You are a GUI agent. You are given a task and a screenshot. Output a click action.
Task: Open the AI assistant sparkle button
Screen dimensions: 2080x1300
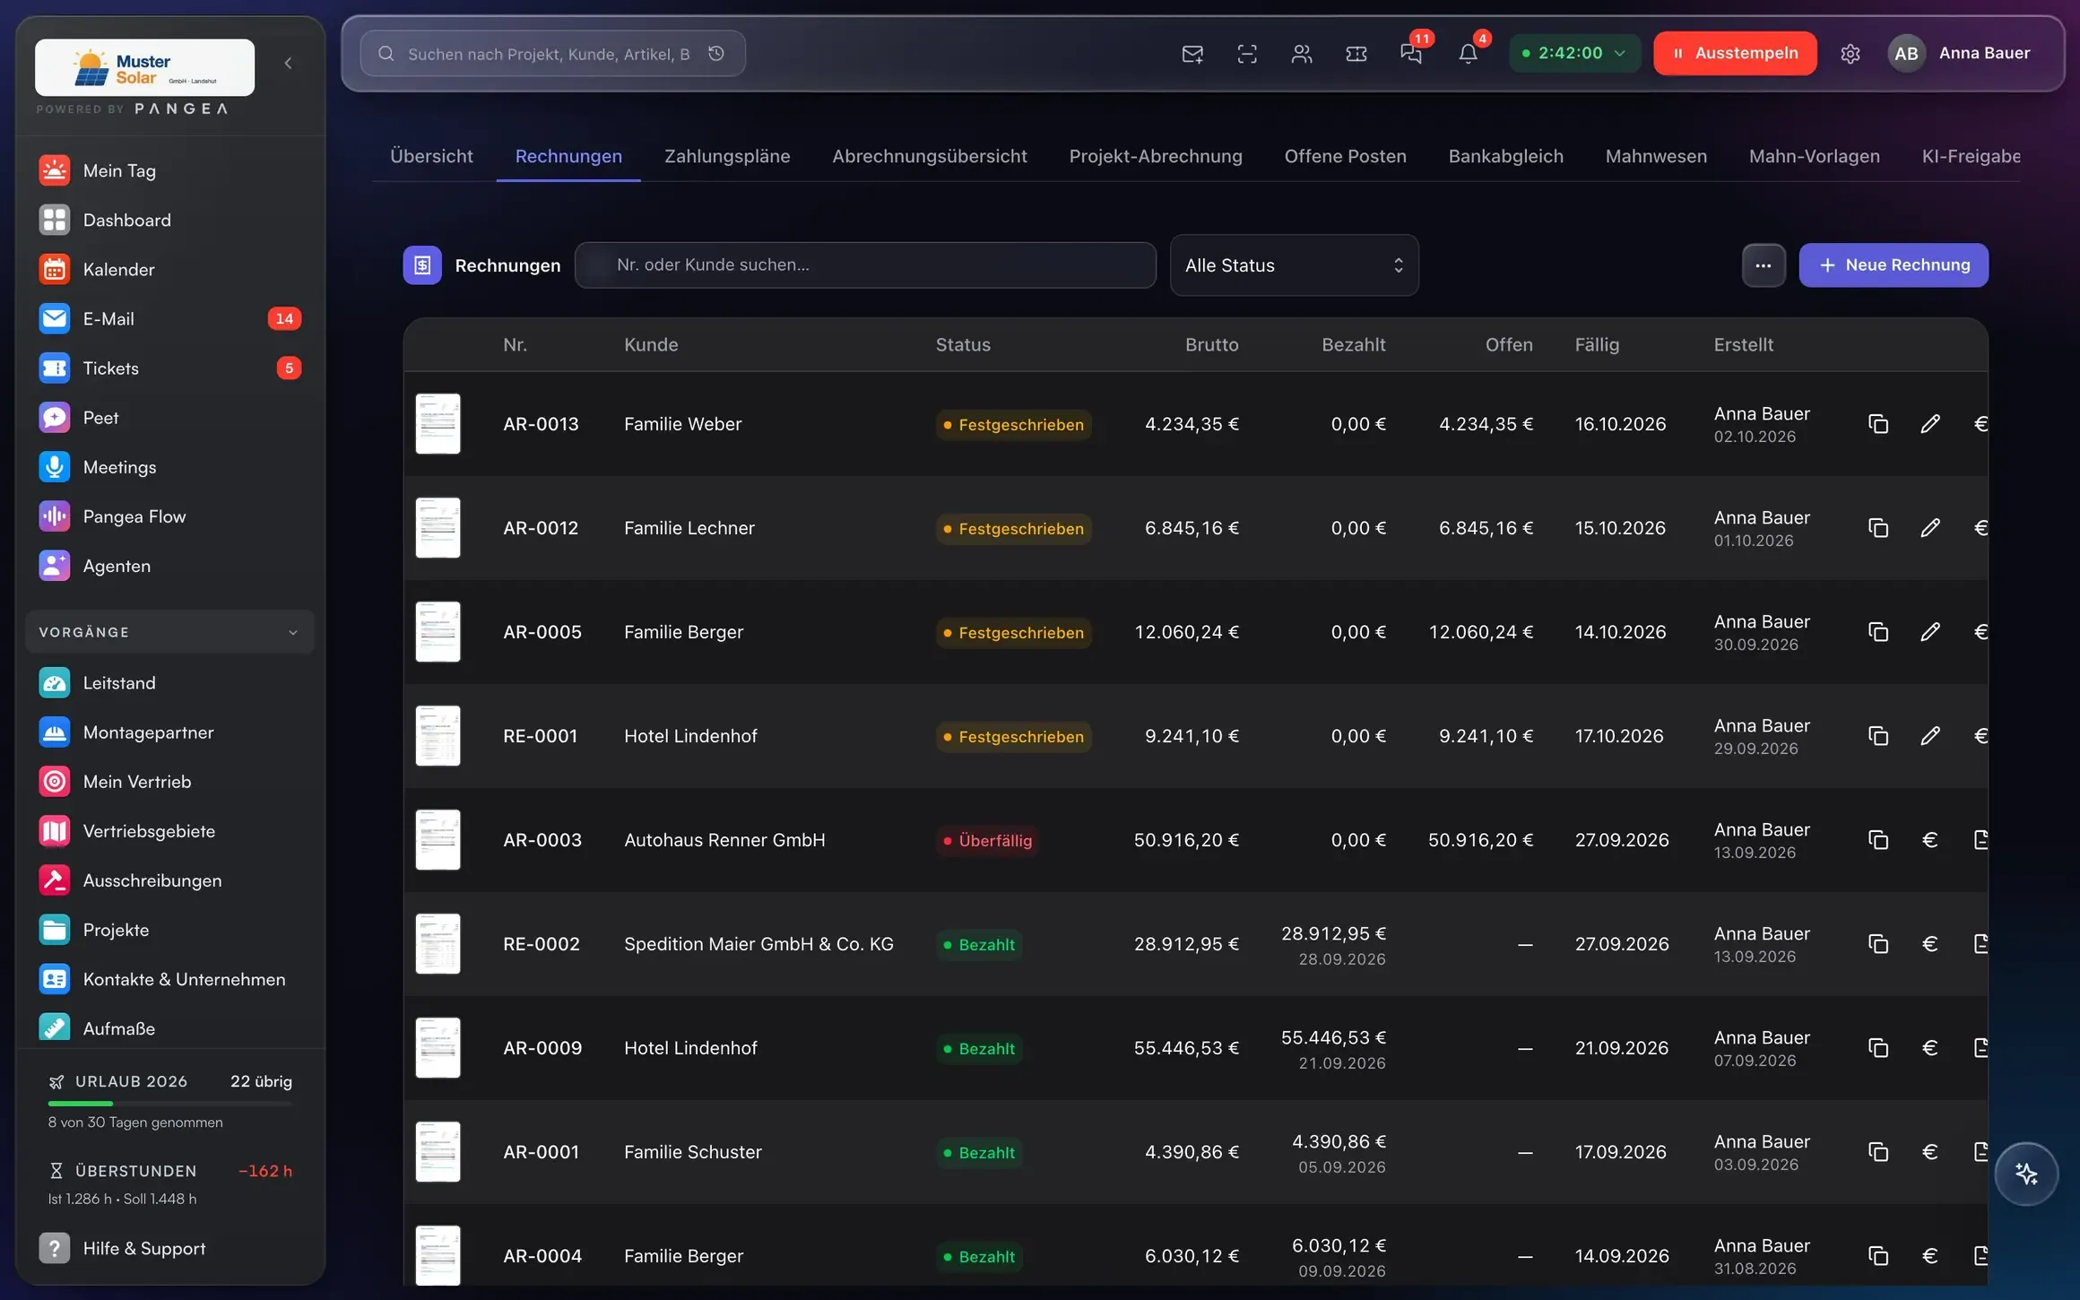tap(2026, 1174)
